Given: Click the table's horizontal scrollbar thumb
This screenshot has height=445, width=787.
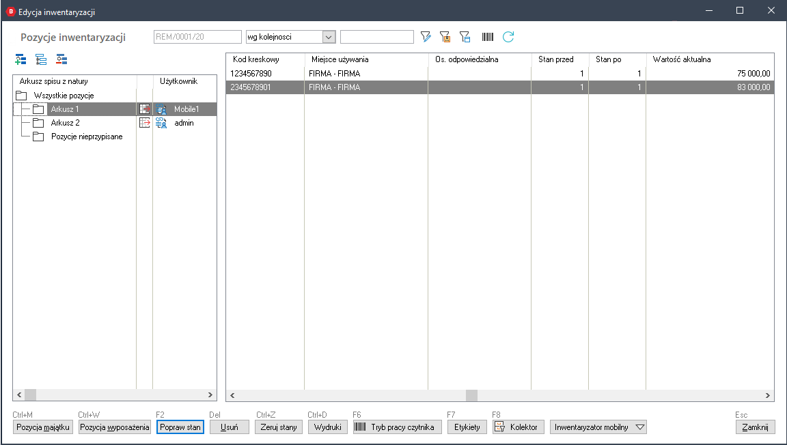Looking at the screenshot, I should [472, 395].
